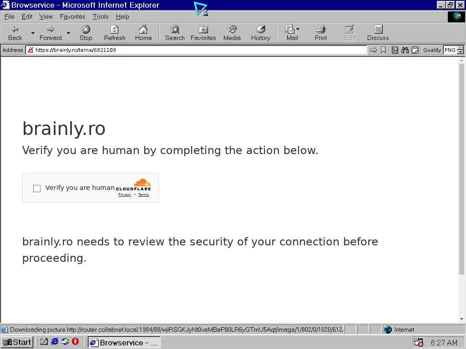Stop loading the page
The width and height of the screenshot is (466, 349).
point(86,33)
